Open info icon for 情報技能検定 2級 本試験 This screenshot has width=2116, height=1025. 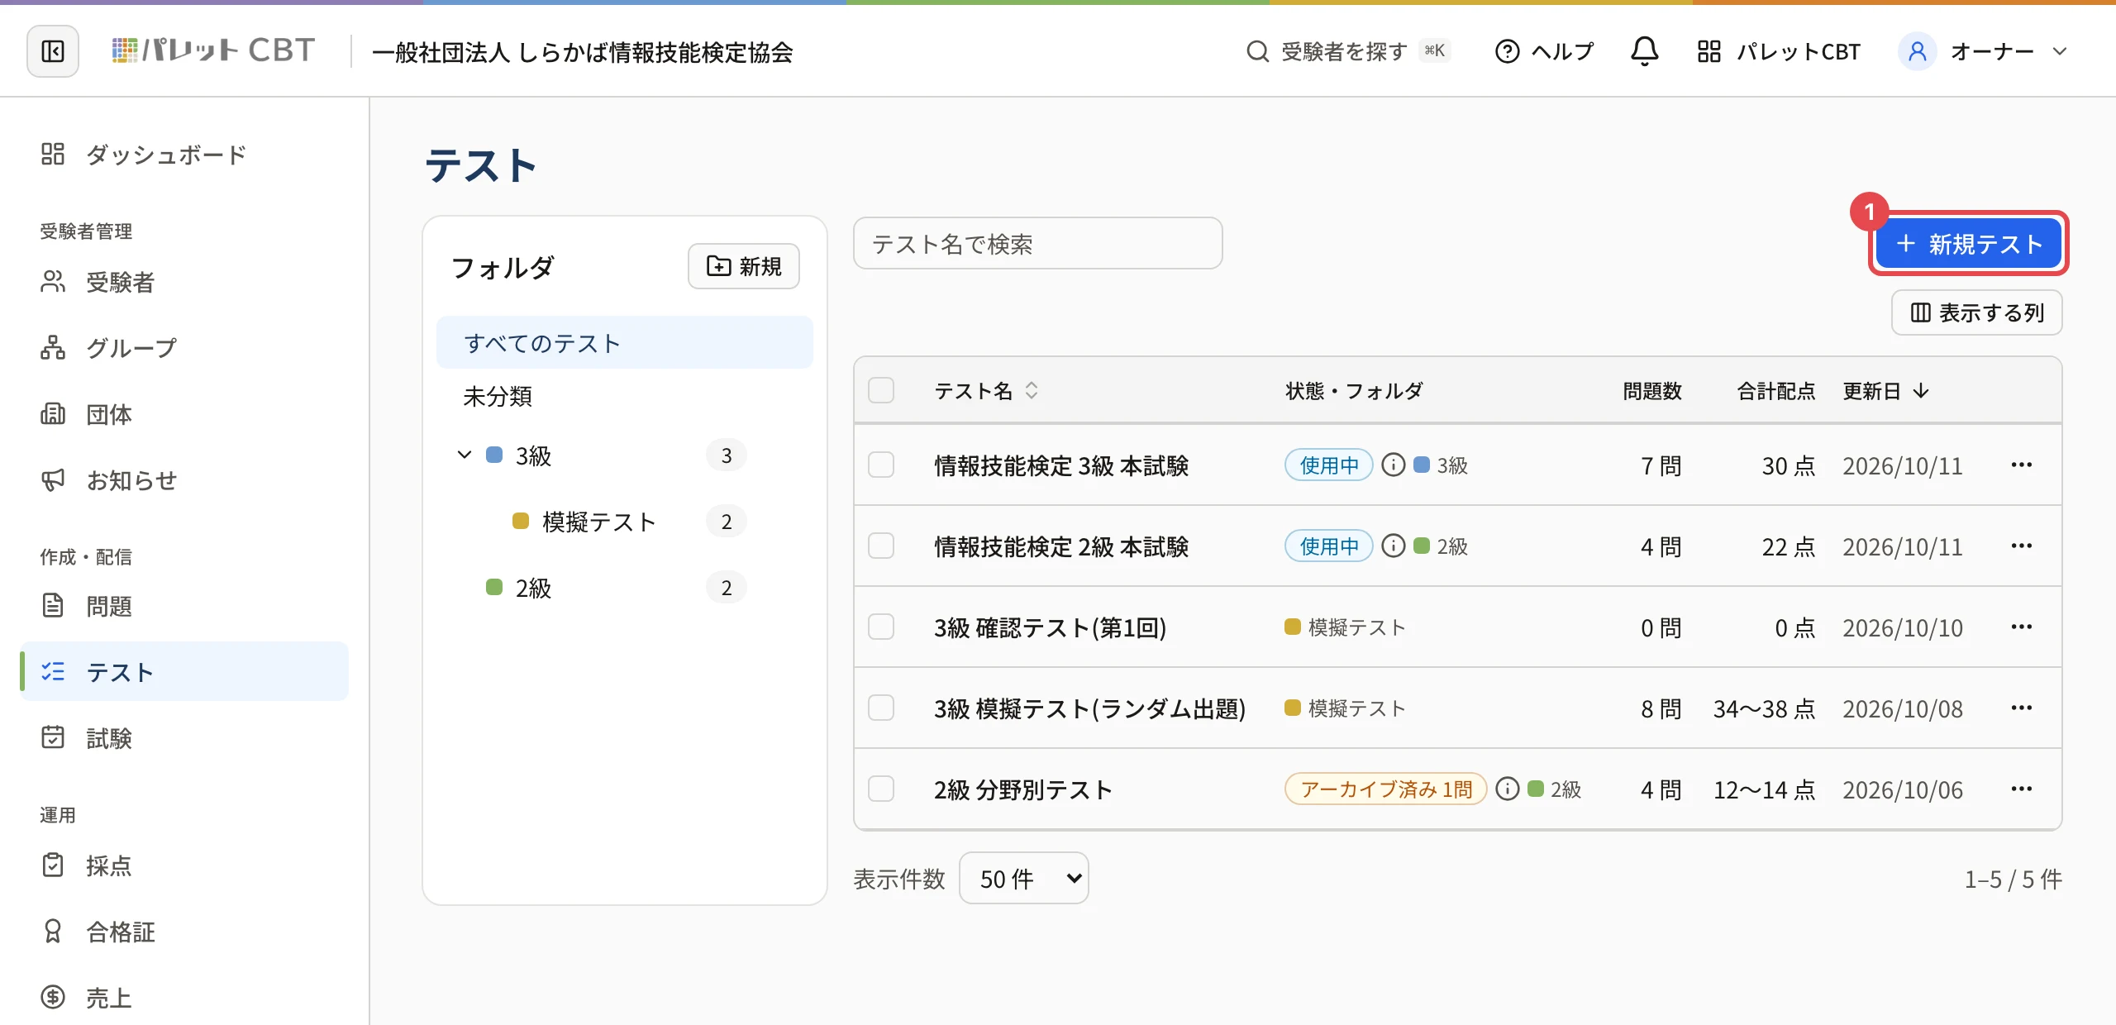click(x=1394, y=546)
